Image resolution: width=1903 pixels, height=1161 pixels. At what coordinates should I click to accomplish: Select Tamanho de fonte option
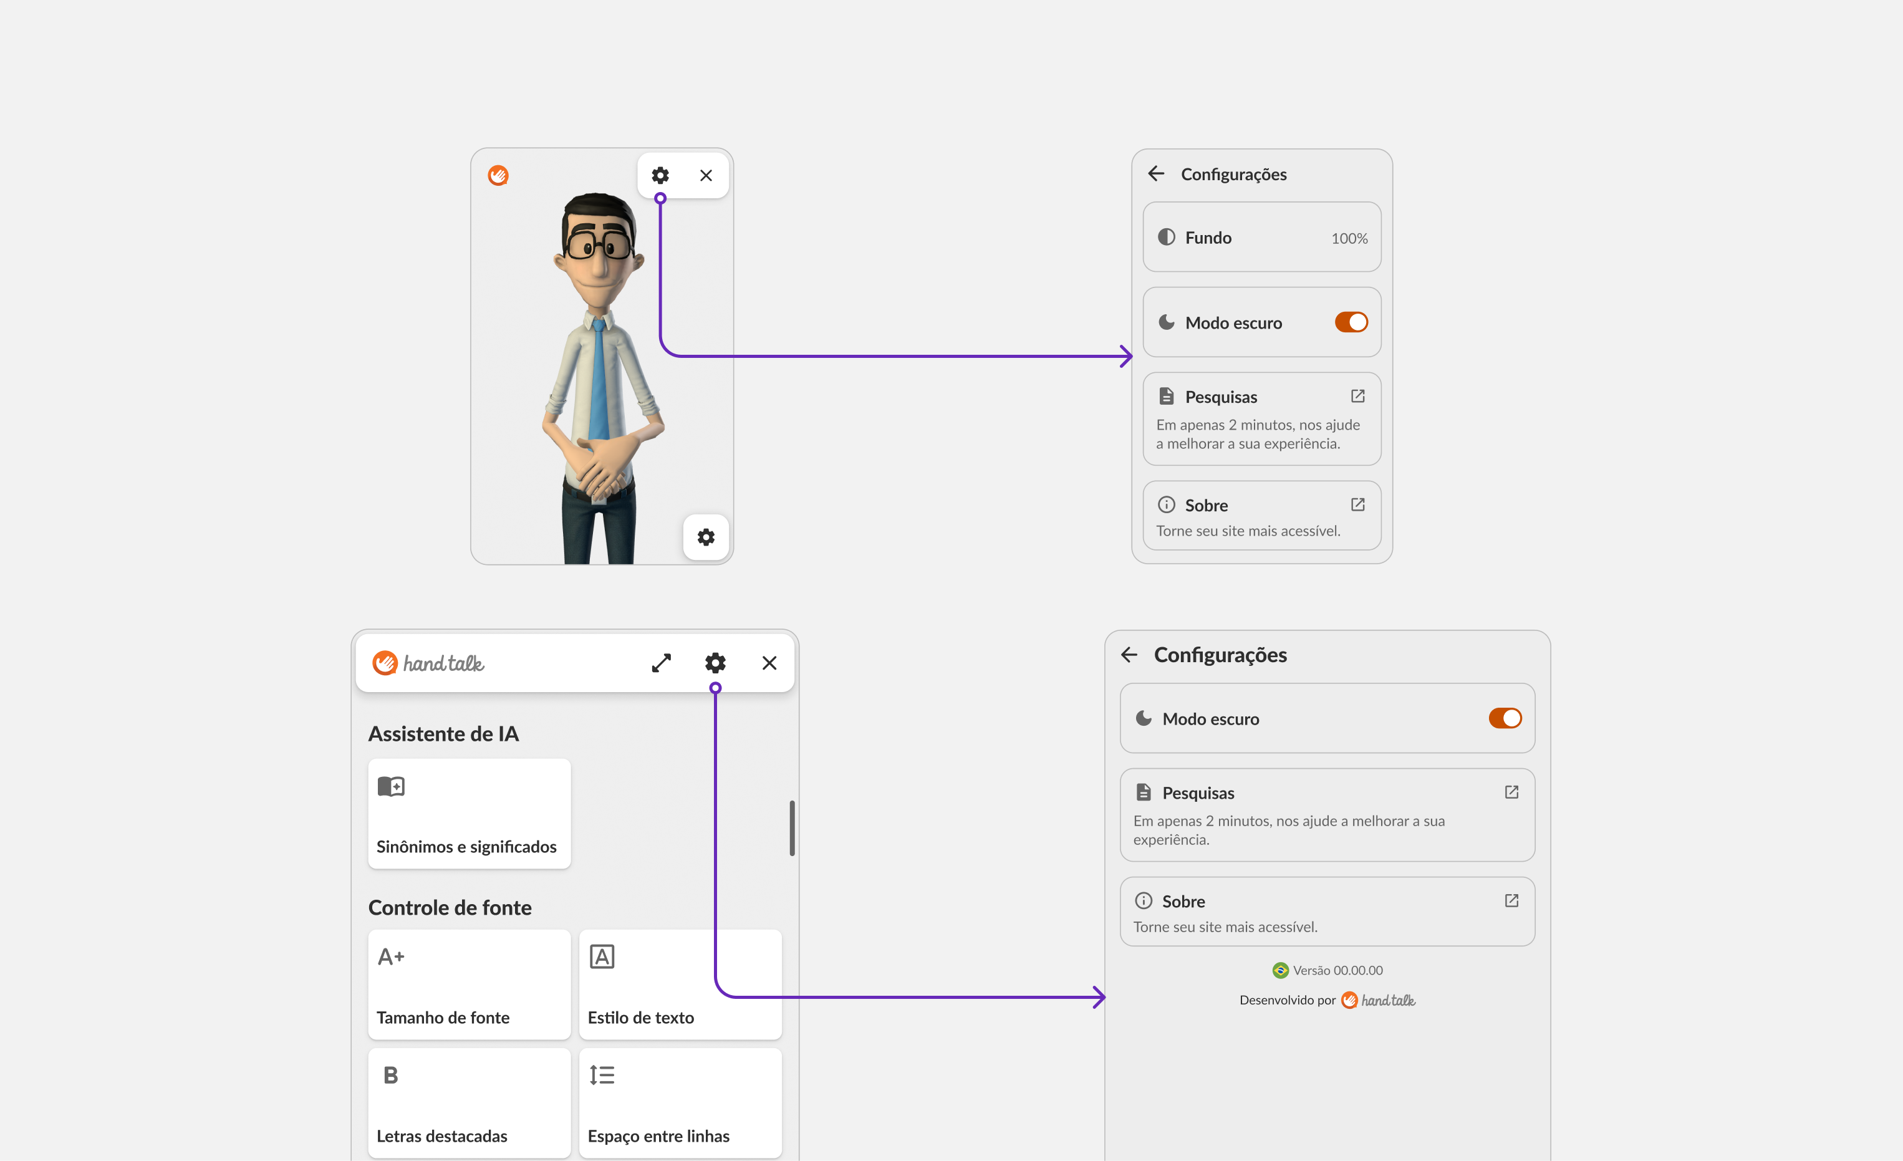pyautogui.click(x=469, y=984)
